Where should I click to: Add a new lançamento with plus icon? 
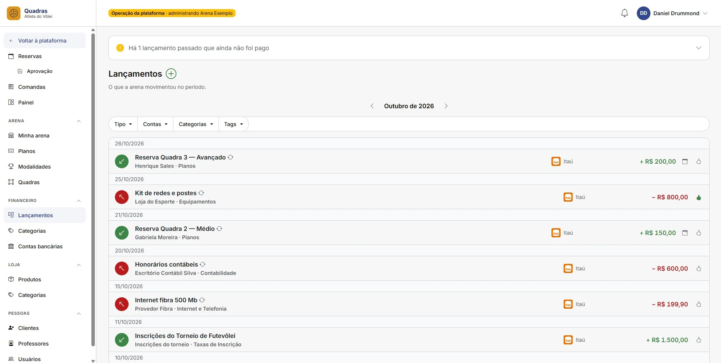point(171,74)
